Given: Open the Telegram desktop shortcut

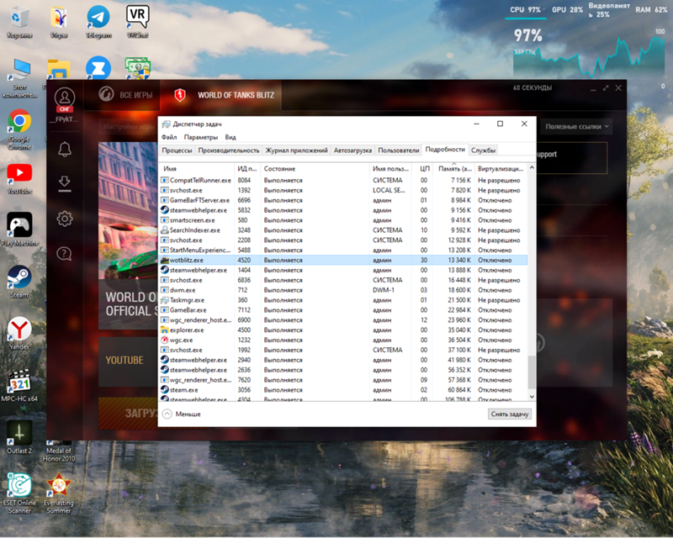Looking at the screenshot, I should (x=98, y=23).
